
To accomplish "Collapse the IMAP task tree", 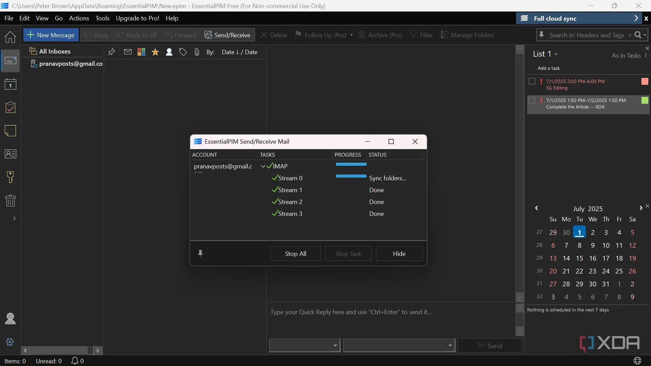I will pos(263,166).
